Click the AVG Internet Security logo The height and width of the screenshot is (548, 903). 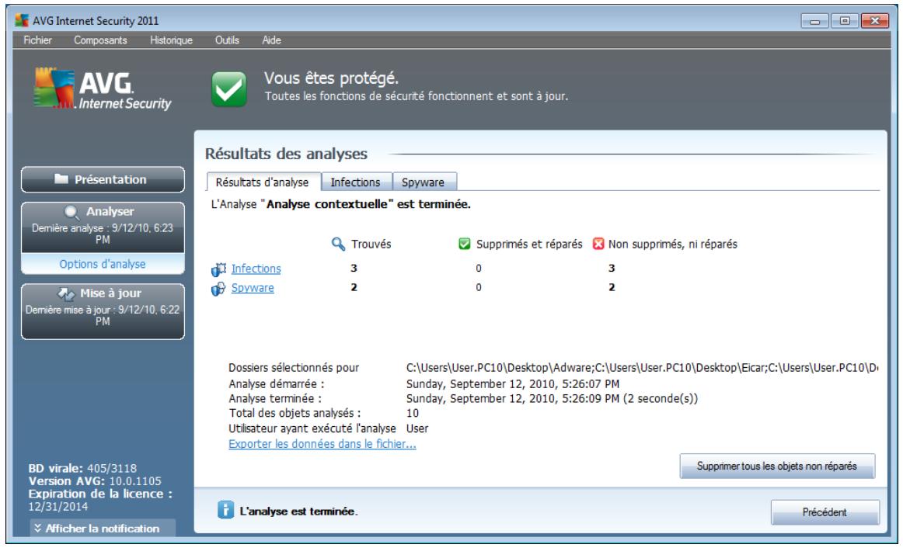tap(103, 89)
